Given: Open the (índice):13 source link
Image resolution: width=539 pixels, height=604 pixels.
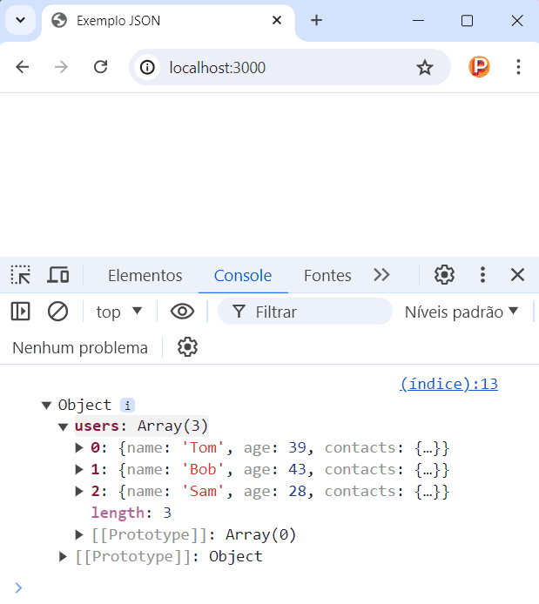Looking at the screenshot, I should [448, 384].
